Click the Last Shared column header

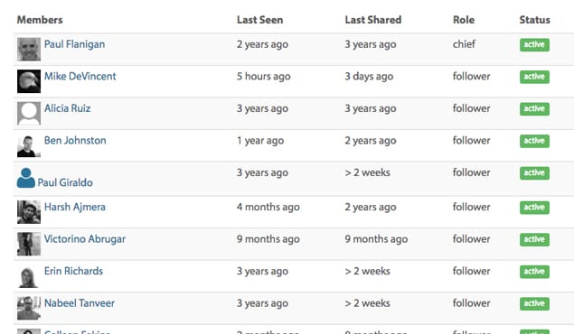[373, 20]
